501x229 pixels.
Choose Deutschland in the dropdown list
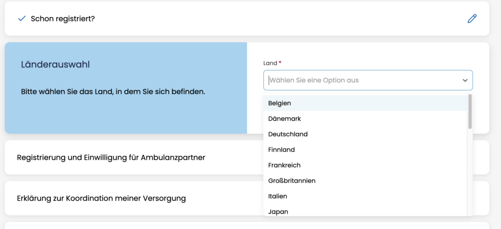365,134
